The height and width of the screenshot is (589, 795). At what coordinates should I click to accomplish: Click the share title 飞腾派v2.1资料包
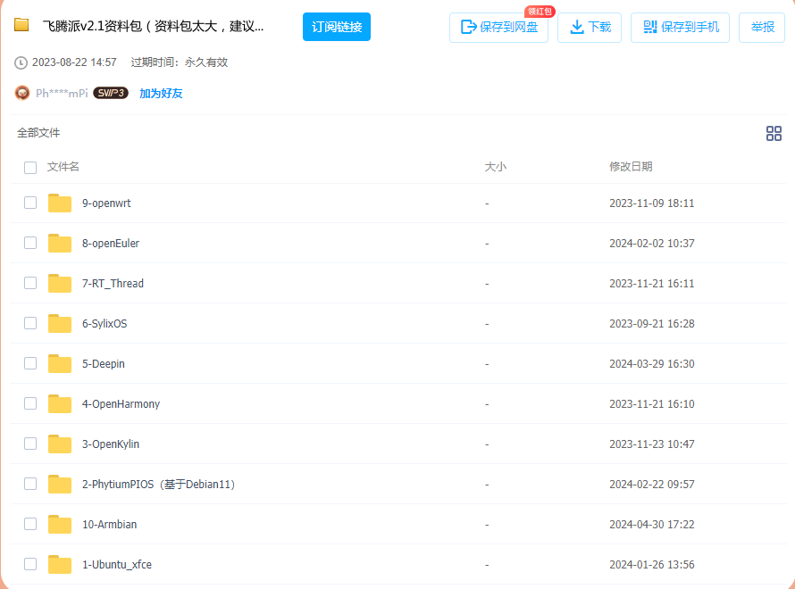[x=153, y=27]
